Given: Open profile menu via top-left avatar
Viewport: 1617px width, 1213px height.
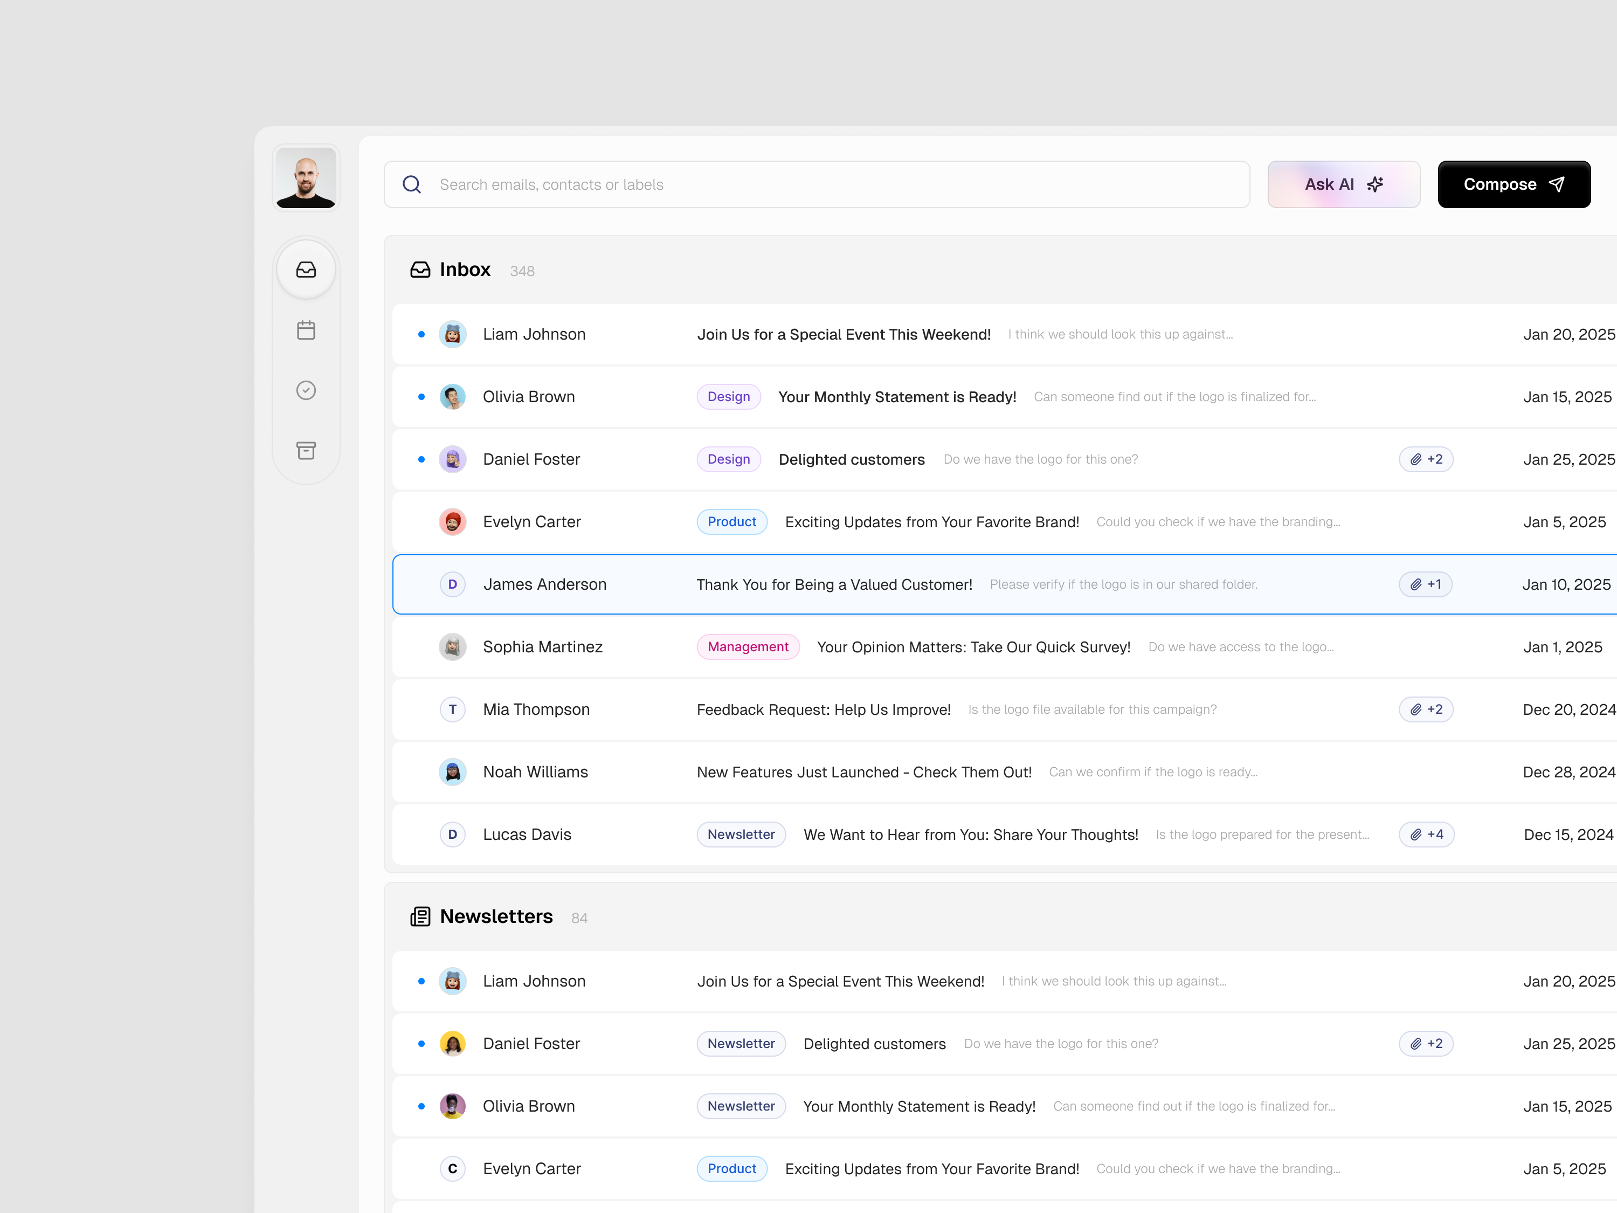Looking at the screenshot, I should tap(306, 178).
